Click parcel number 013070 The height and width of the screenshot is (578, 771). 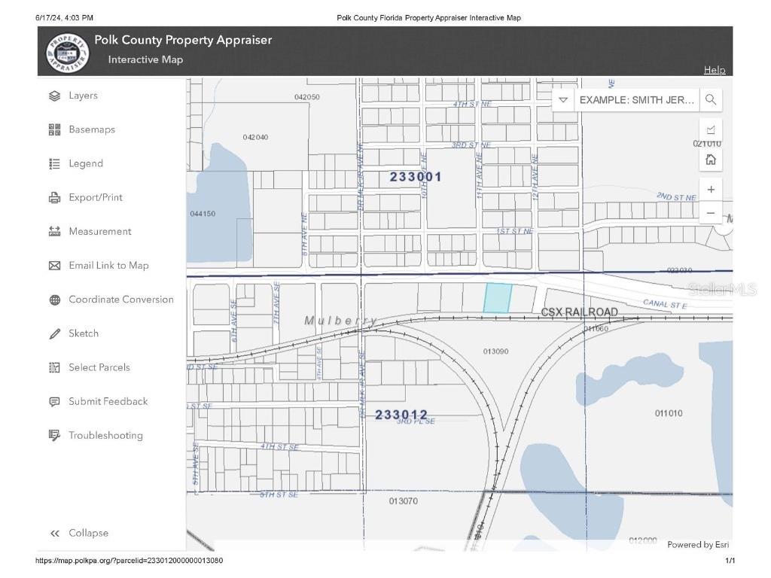coord(404,501)
